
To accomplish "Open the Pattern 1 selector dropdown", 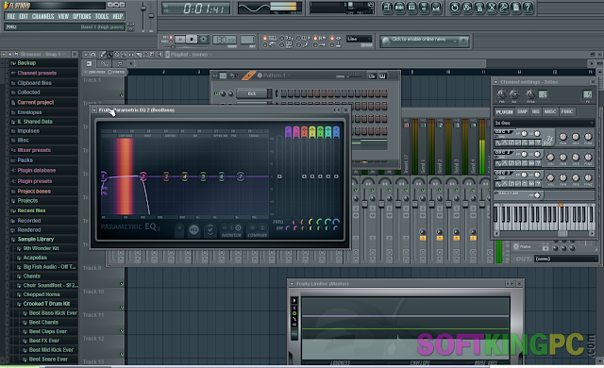I will [275, 75].
